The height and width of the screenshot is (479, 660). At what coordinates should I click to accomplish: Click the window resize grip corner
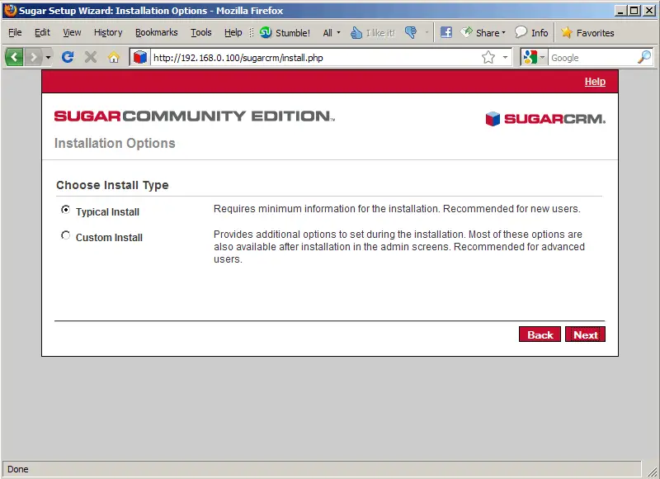[652, 472]
